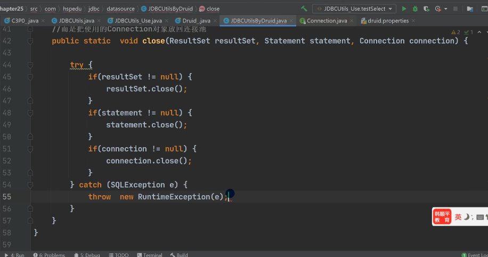
Task: Click fold end marker on line 57
Action: (30, 221)
